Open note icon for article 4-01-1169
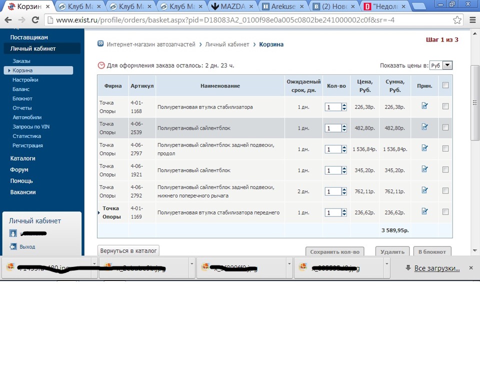This screenshot has width=480, height=379. pyautogui.click(x=424, y=211)
